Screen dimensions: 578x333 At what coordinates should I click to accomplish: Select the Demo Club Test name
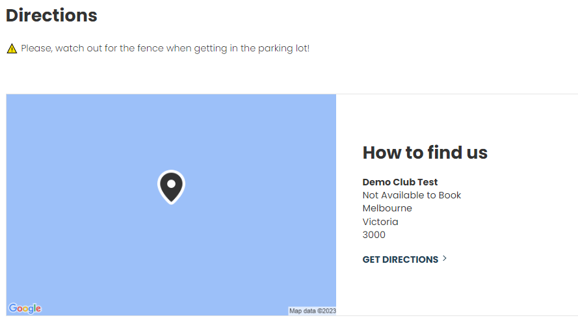pos(400,182)
